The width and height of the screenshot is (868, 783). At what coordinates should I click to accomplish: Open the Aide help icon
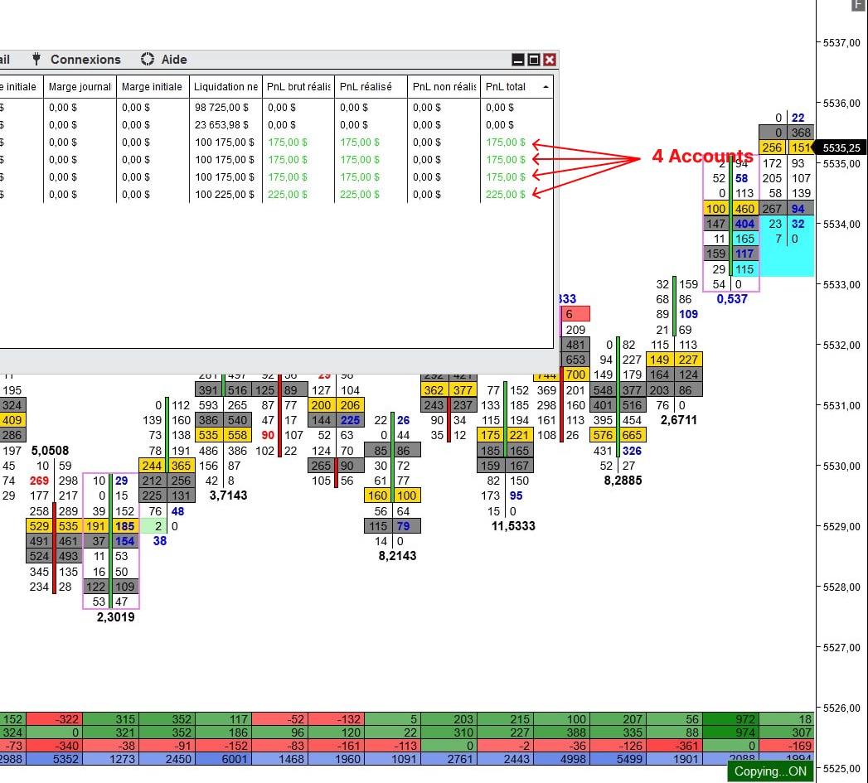click(148, 59)
